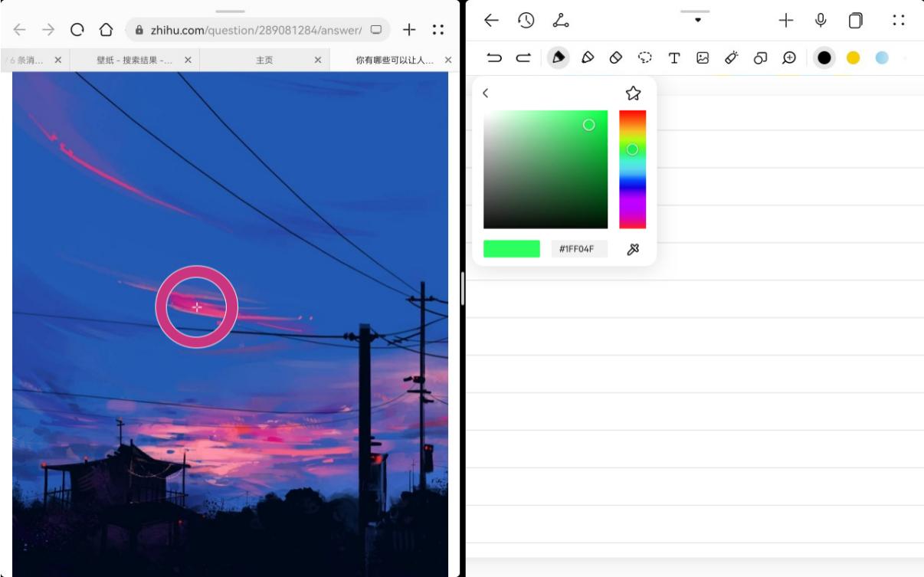The height and width of the screenshot is (577, 924).
Task: Switch to the 6 条消 tab
Action: pos(25,60)
